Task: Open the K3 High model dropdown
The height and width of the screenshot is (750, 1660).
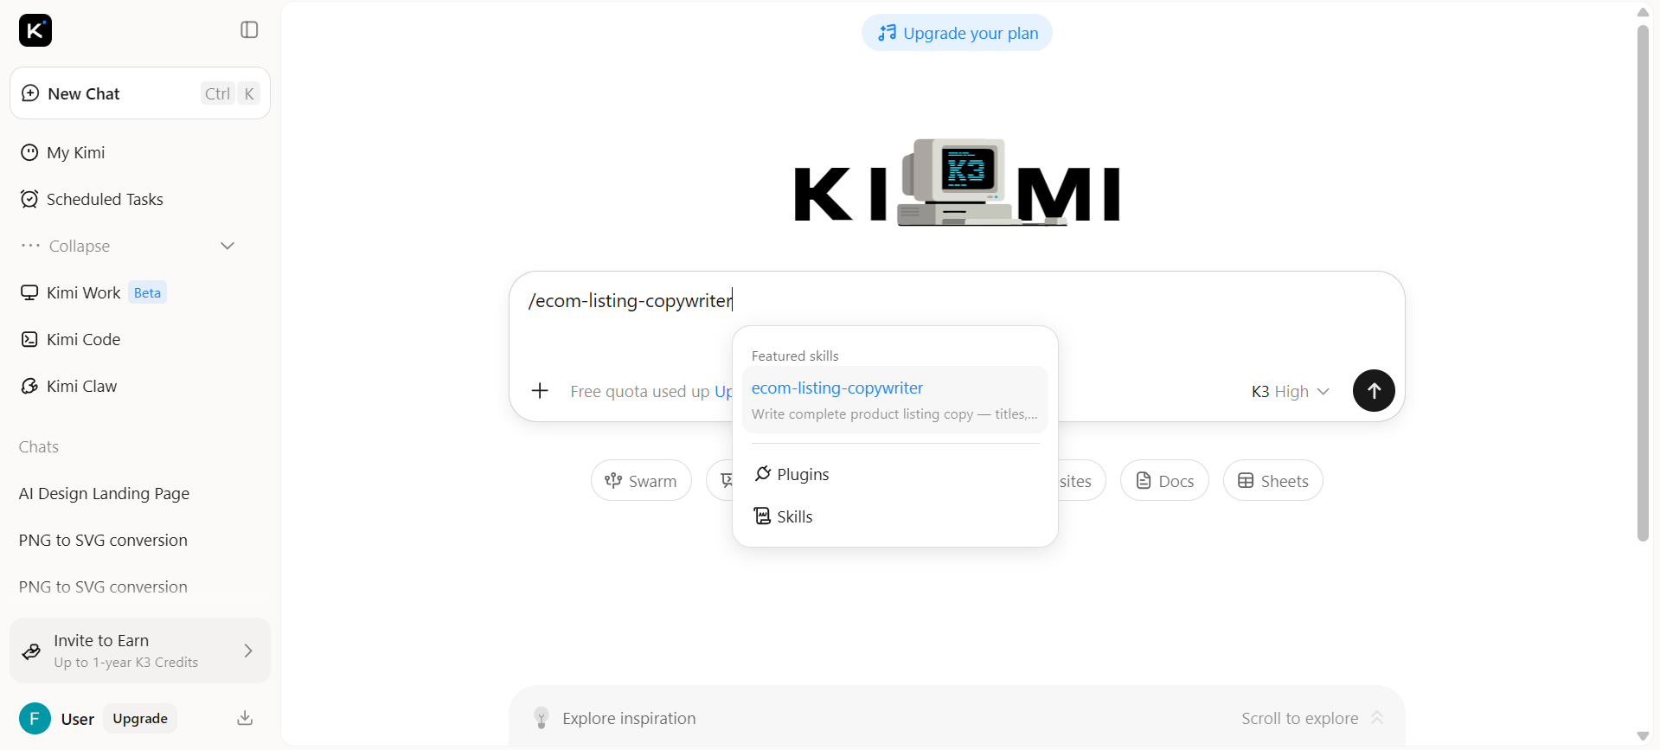Action: pyautogui.click(x=1290, y=391)
